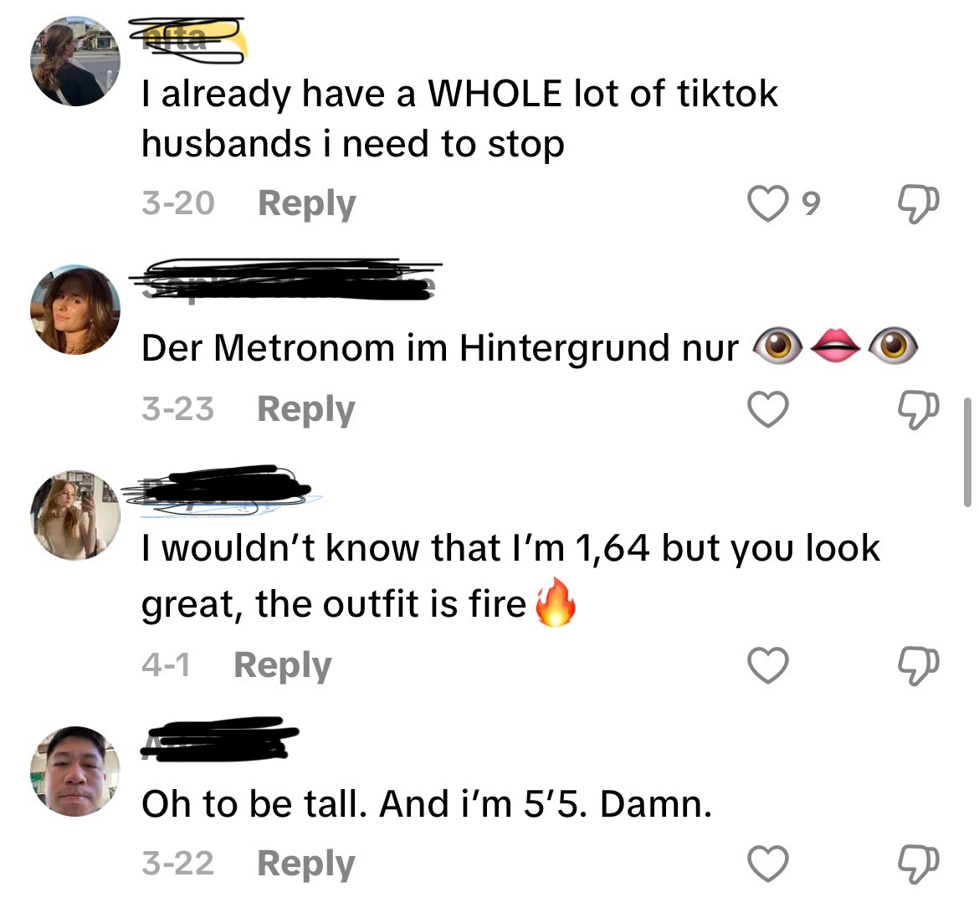Reply to the Metronom comment dated 3-23

point(306,410)
